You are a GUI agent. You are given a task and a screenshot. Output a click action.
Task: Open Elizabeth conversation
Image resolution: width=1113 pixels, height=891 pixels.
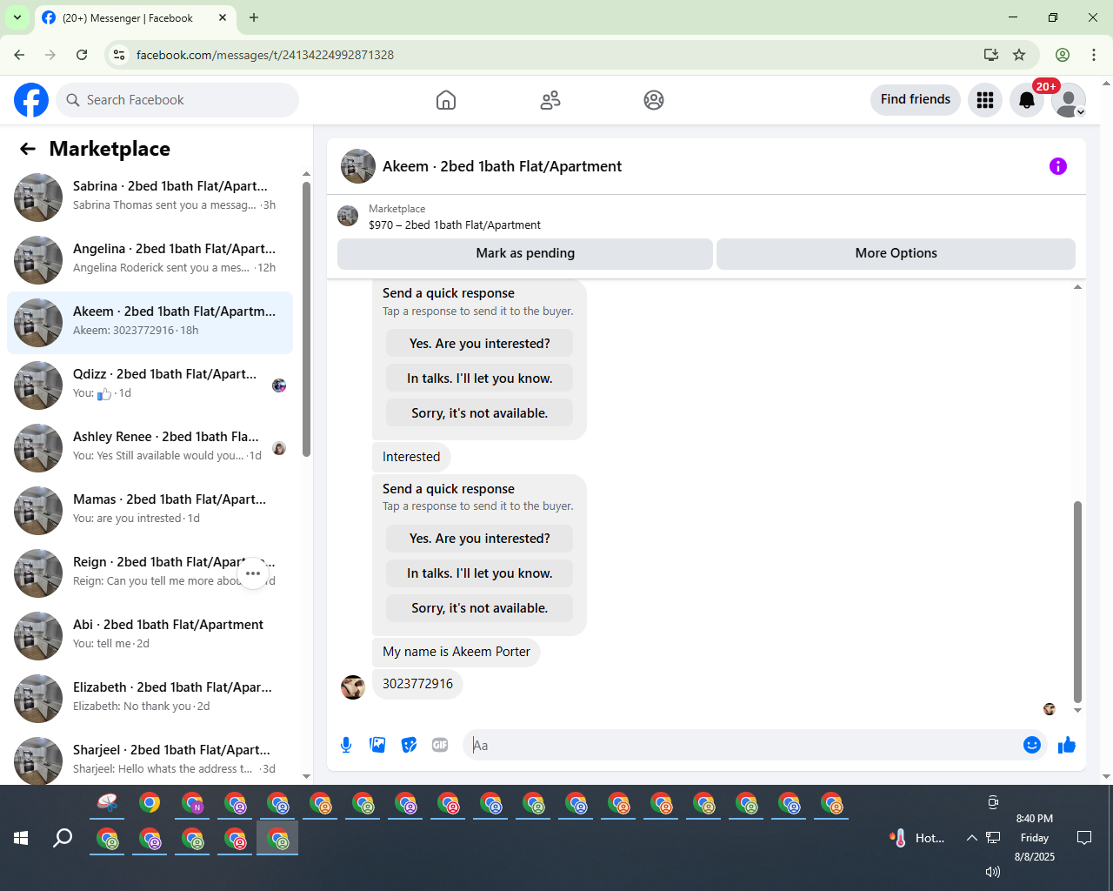pyautogui.click(x=150, y=699)
